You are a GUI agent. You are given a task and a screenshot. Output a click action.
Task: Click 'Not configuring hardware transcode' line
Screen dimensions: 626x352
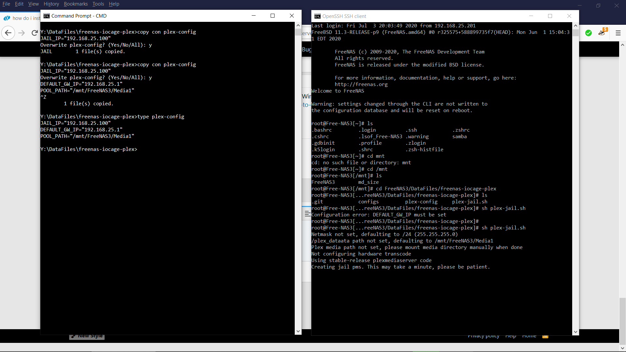[361, 254]
